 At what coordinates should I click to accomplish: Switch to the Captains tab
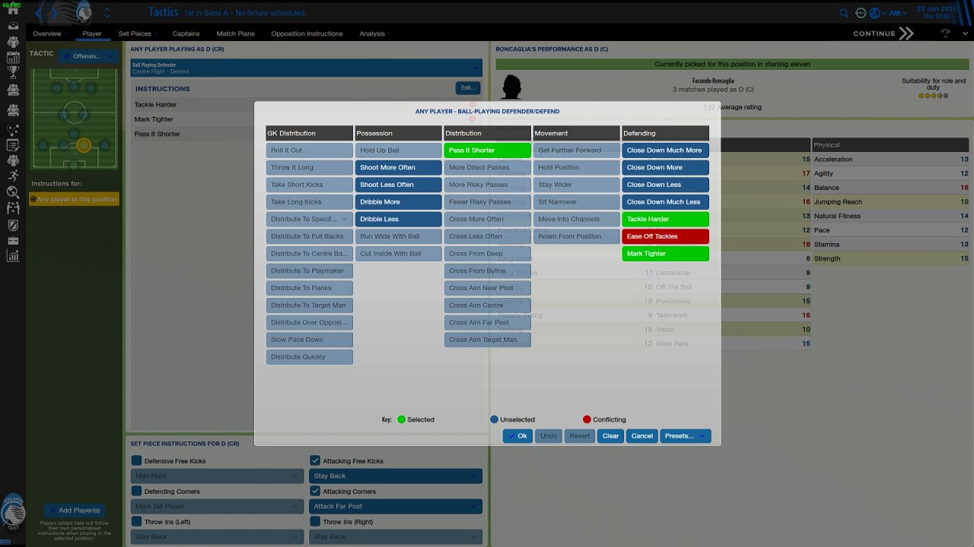pos(186,33)
